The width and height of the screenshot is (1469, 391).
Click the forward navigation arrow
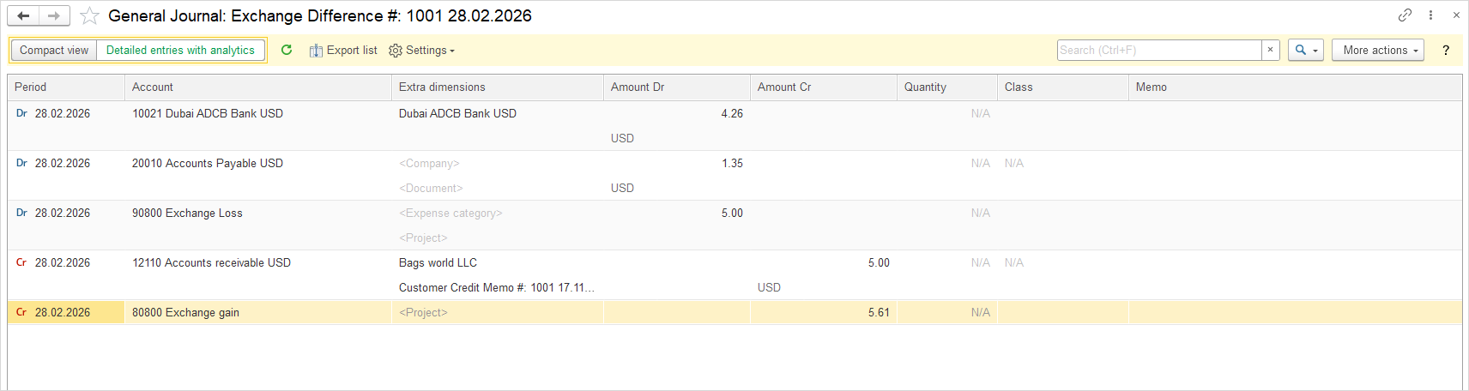coord(53,15)
